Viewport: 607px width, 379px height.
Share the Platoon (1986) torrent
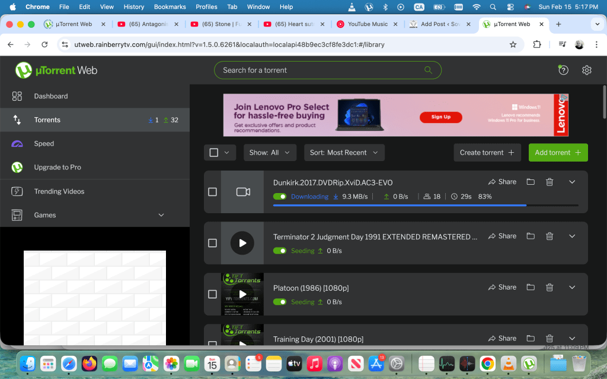coord(502,287)
